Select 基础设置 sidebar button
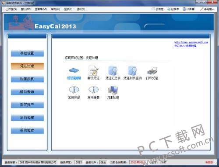Image resolution: width=219 pixels, height=167 pixels. coord(27,53)
